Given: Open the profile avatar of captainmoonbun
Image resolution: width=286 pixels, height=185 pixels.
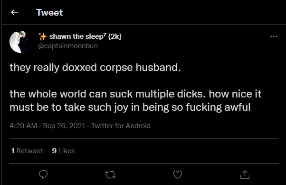Looking at the screenshot, I should pos(20,42).
